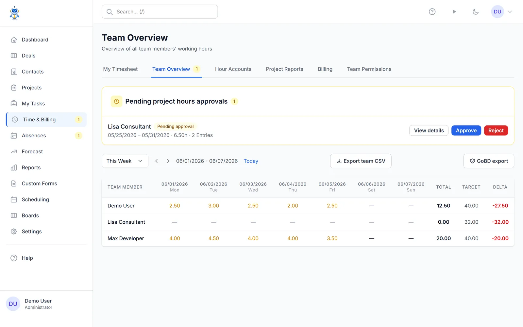Click Demo User's -27.50 delta value
Image resolution: width=523 pixels, height=327 pixels.
click(500, 206)
